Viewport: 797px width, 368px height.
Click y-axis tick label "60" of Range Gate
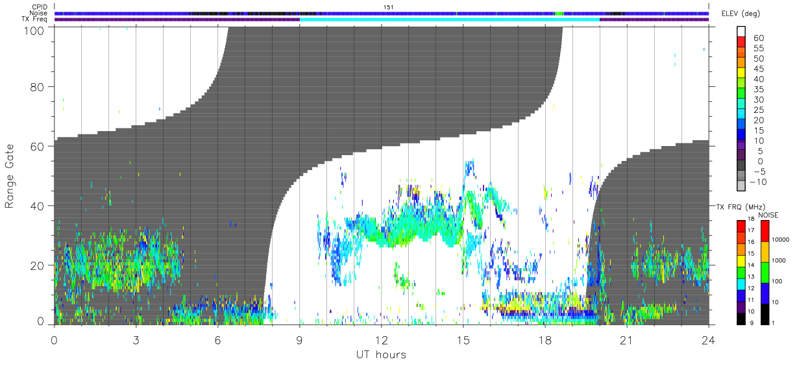tap(38, 146)
